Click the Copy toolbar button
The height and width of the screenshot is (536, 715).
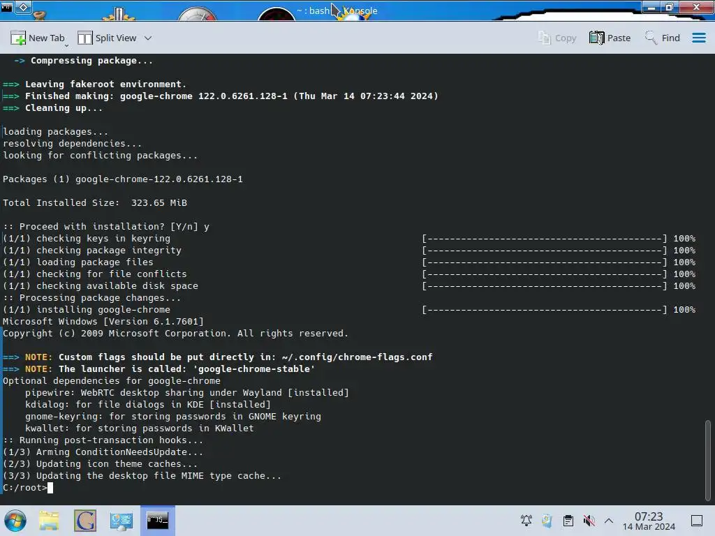tap(557, 38)
